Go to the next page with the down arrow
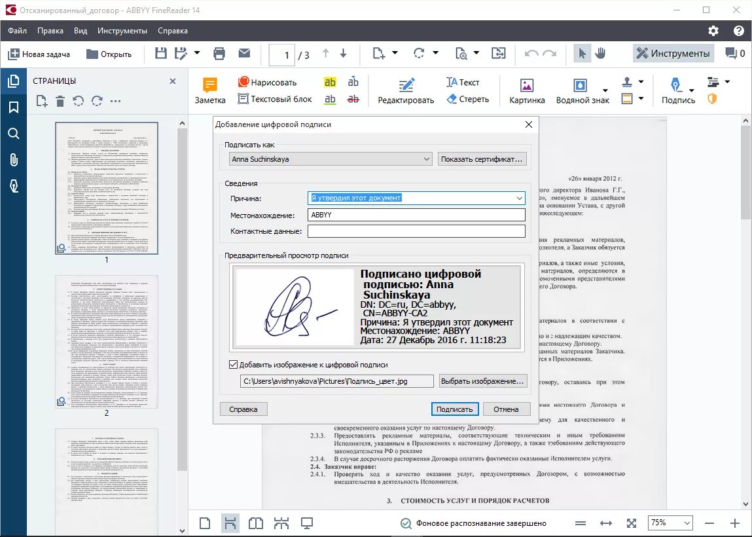Screen dimensions: 752x537 click(344, 53)
